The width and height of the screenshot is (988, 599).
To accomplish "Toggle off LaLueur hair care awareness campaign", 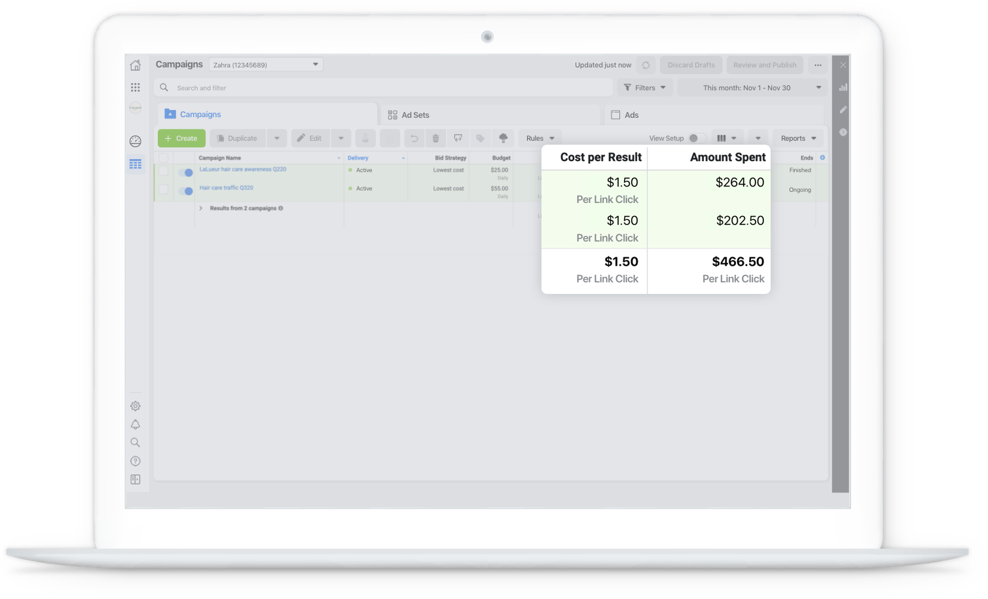I will pos(185,173).
